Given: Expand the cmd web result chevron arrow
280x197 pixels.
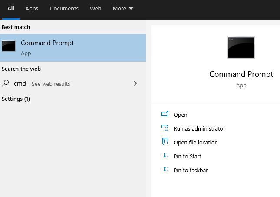Looking at the screenshot, I should (135, 83).
